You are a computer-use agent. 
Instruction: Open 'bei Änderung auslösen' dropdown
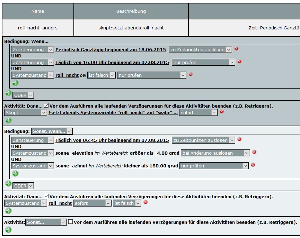215,153
